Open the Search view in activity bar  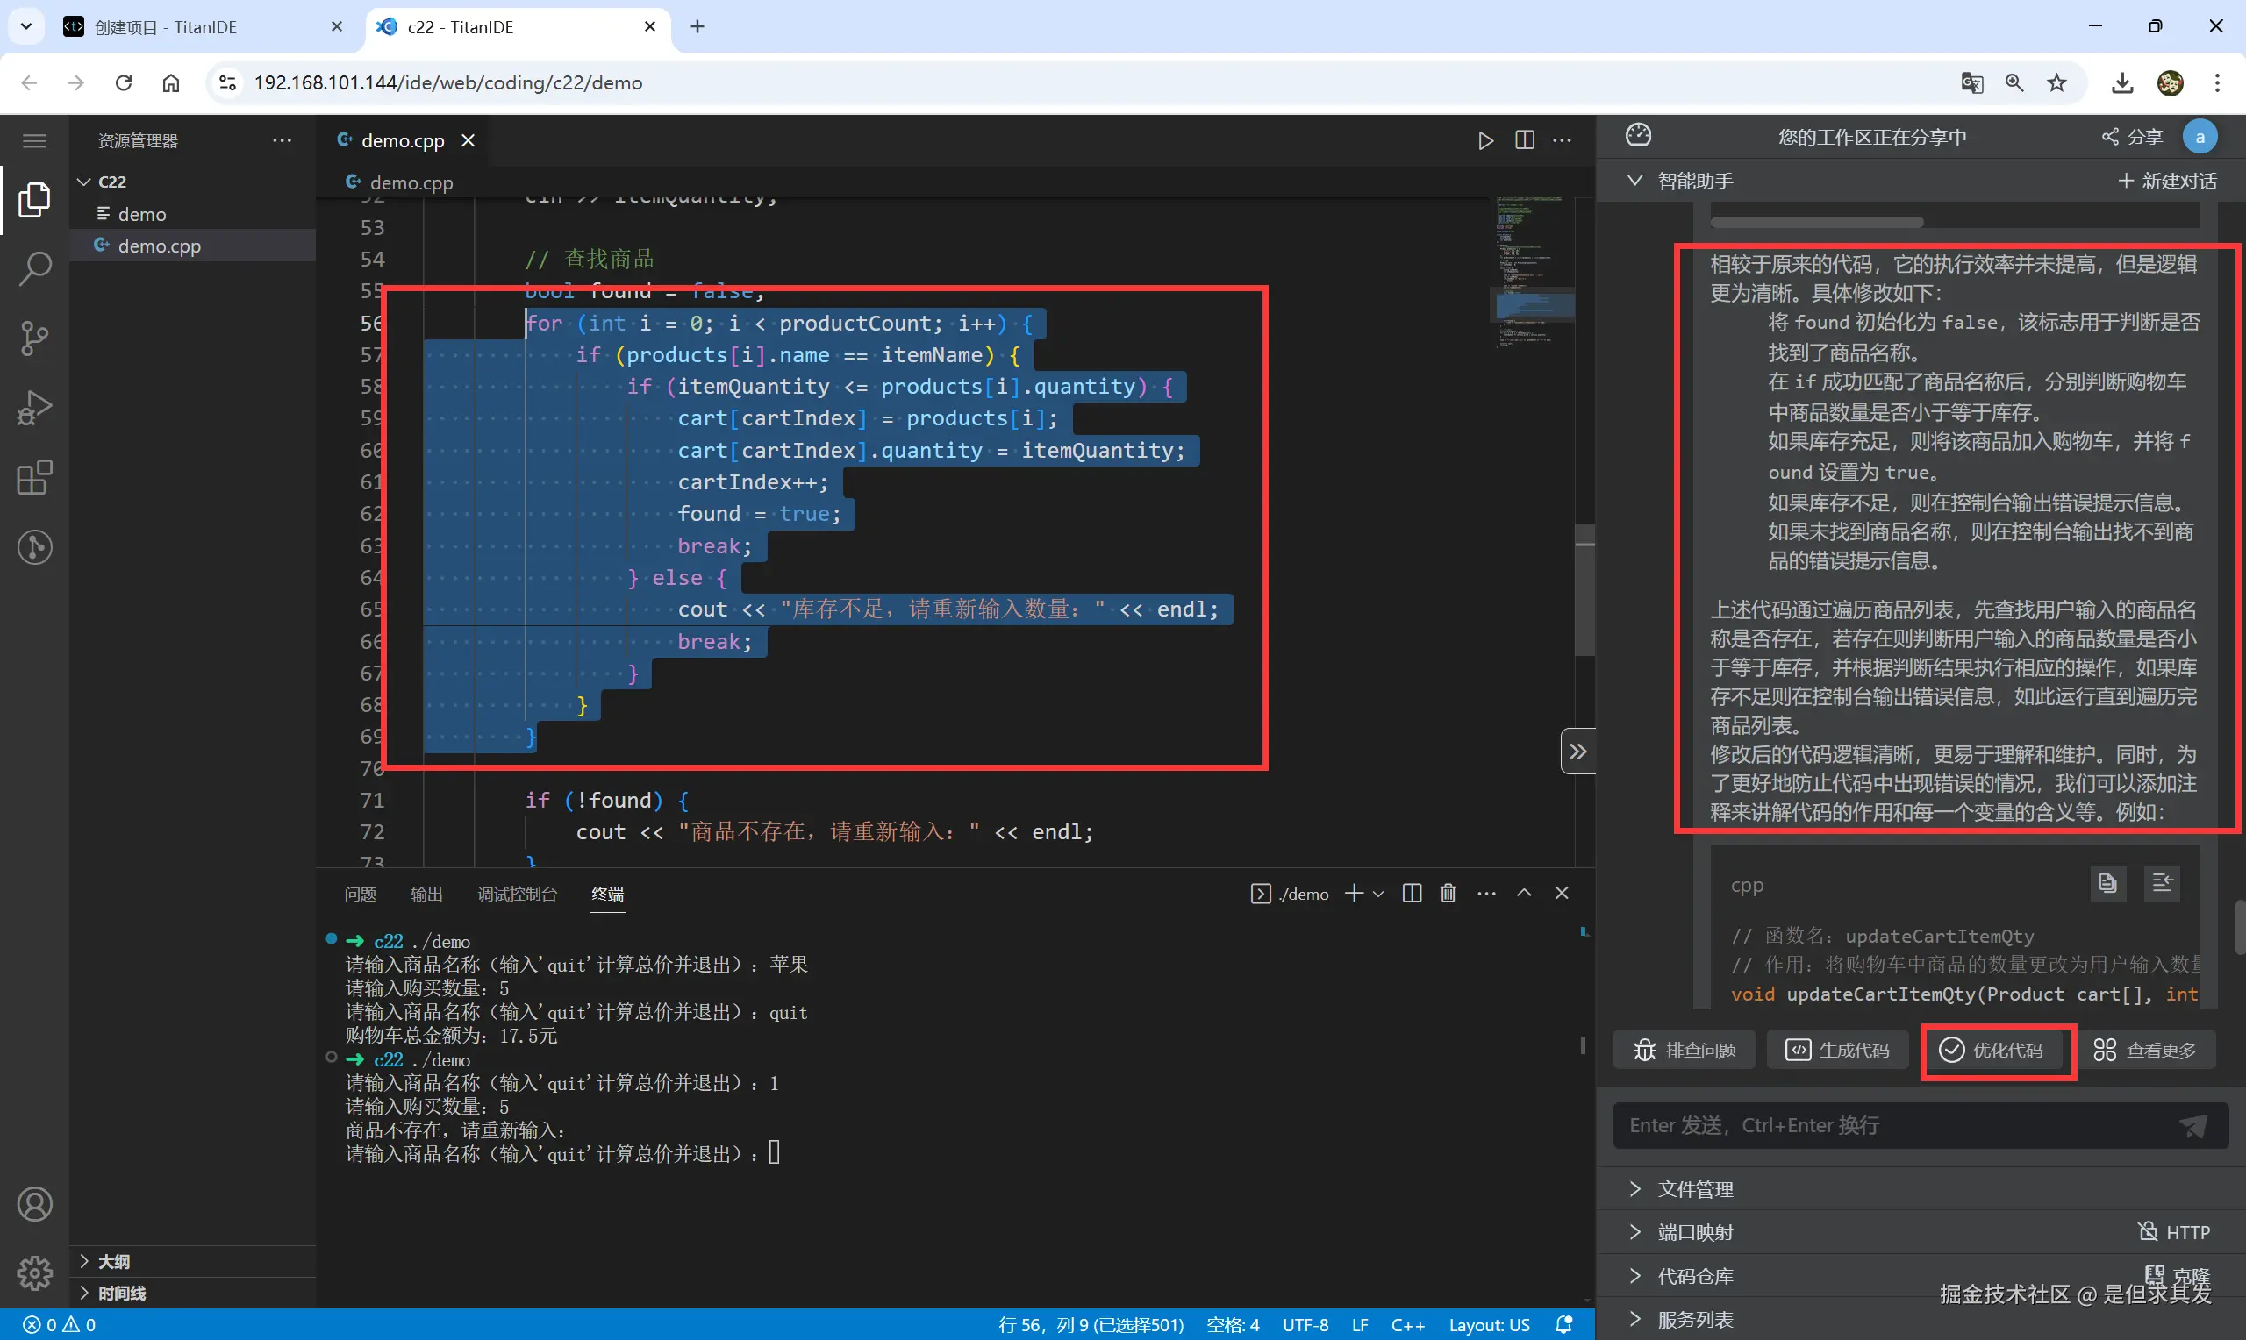click(x=34, y=268)
